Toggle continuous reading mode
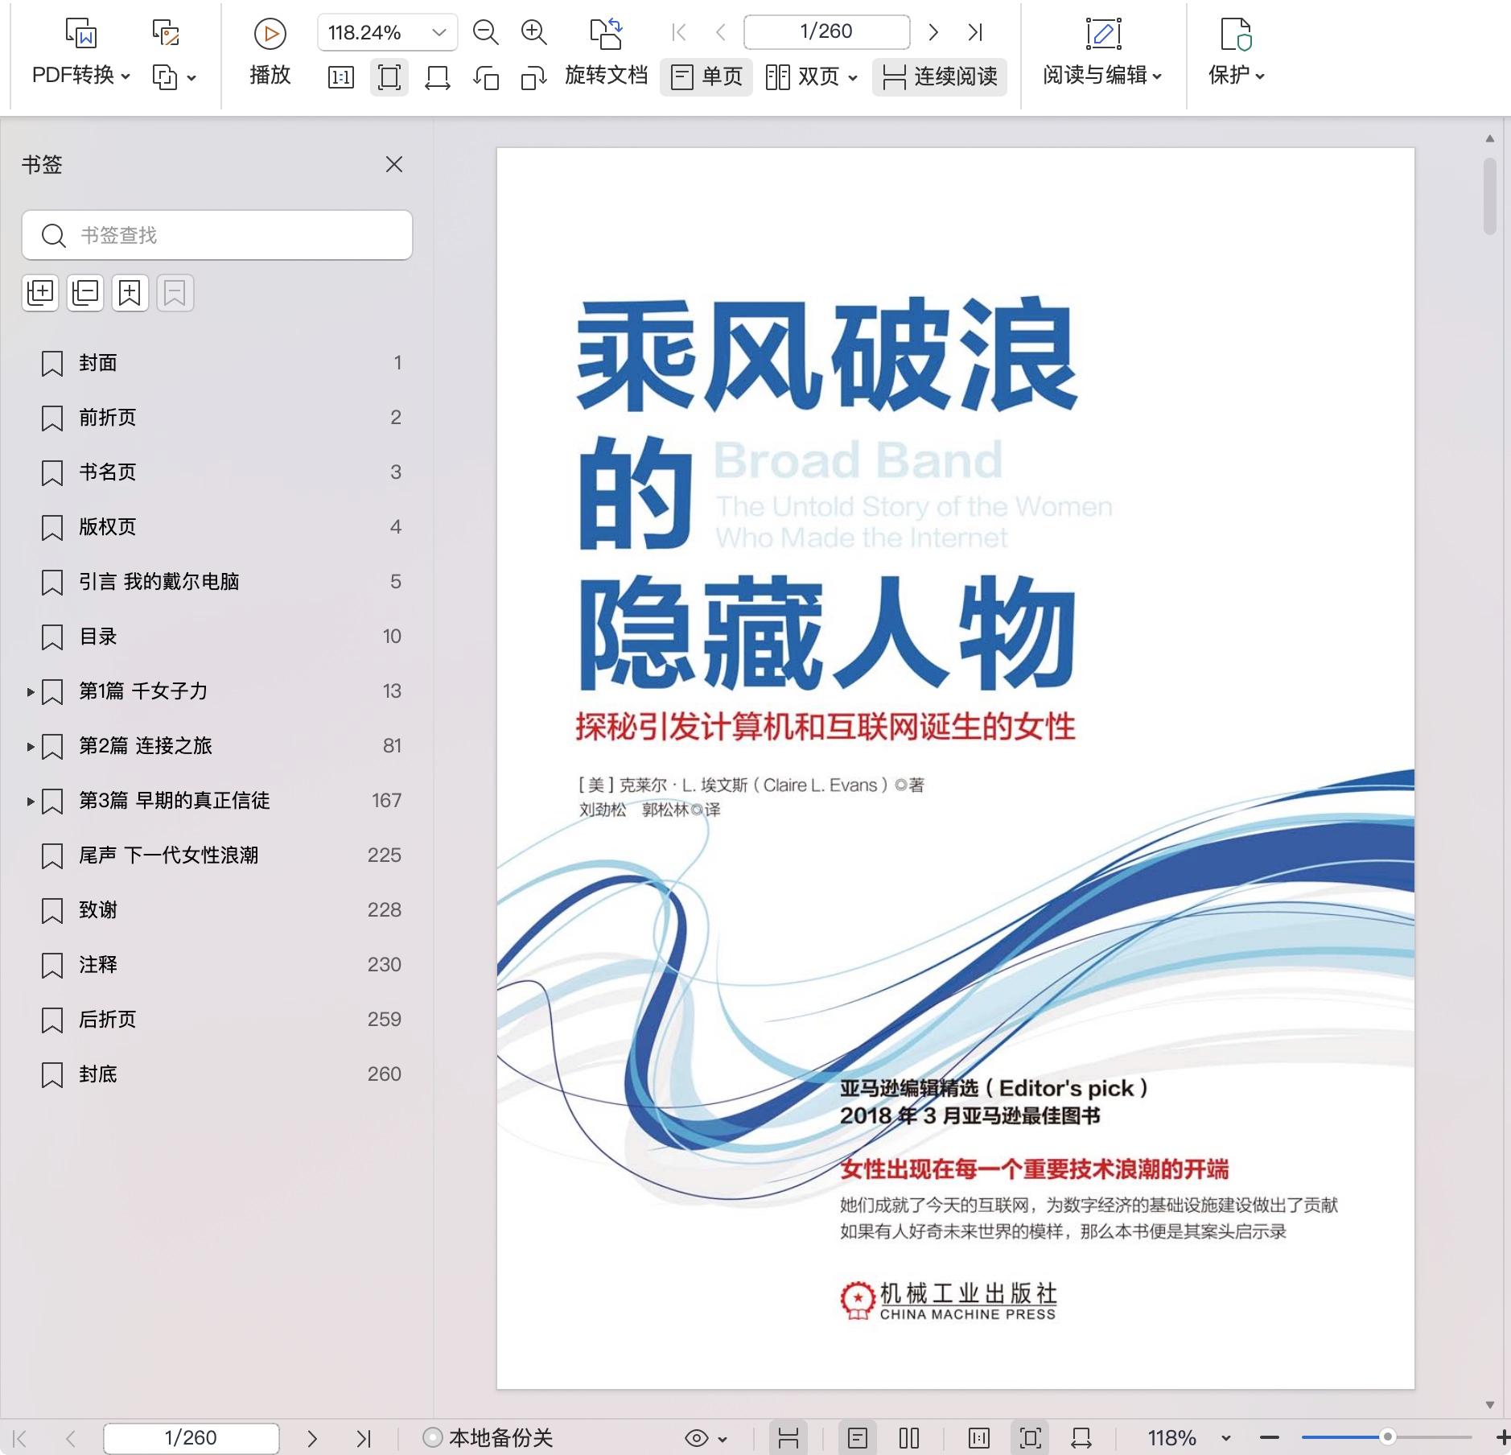 pos(940,77)
